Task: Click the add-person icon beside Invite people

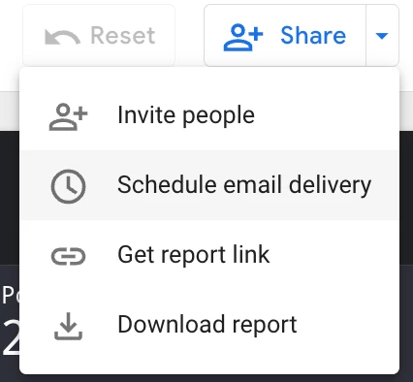Action: 68,116
